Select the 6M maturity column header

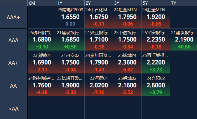pos(42,3)
